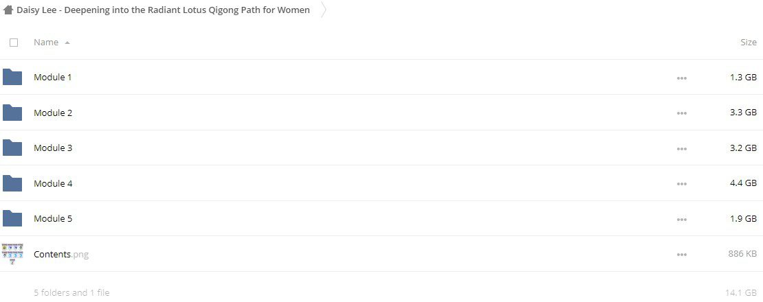Open the Module 4 folder name link
The width and height of the screenshot is (763, 302).
pos(53,183)
